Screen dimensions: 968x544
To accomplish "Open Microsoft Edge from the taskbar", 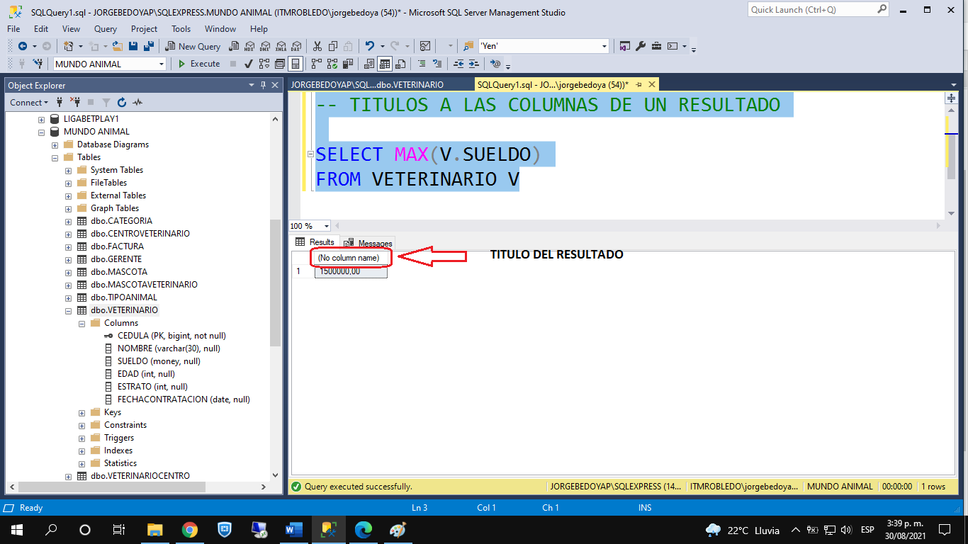I will [x=363, y=530].
